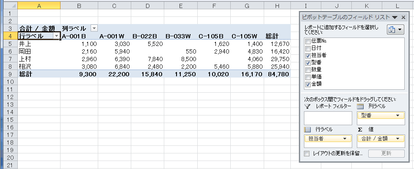
Task: Uncheck the 担当者 field checkbox
Action: pyautogui.click(x=308, y=56)
